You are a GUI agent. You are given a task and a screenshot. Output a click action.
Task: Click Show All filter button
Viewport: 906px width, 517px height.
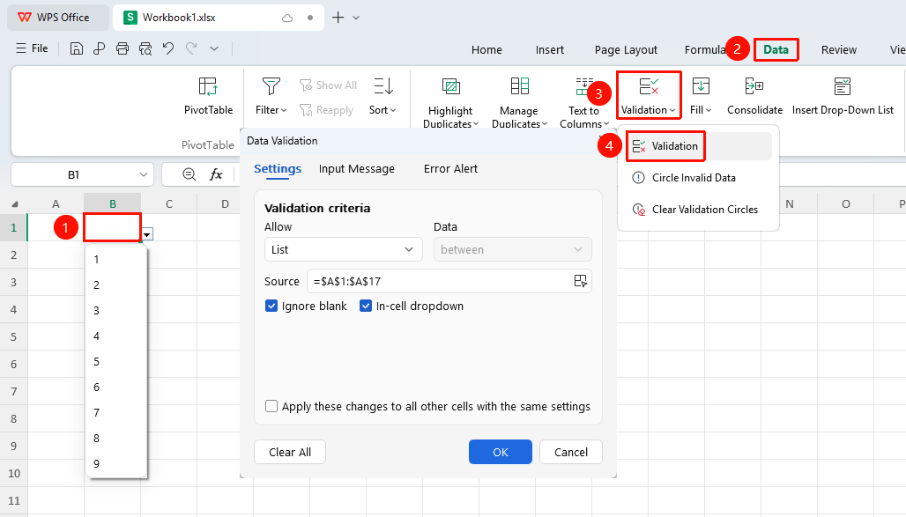click(x=328, y=85)
